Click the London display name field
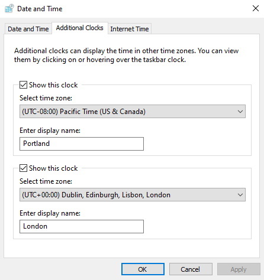Screen dimensions: 264x280 [82, 226]
